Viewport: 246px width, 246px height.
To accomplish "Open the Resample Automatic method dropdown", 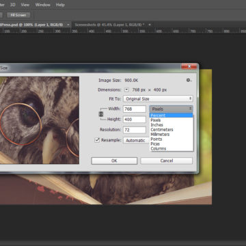I will [x=136, y=140].
